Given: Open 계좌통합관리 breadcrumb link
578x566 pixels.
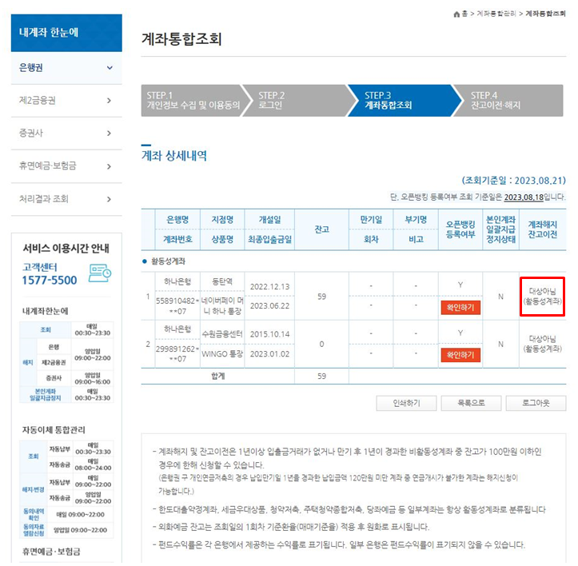Looking at the screenshot, I should tap(496, 14).
